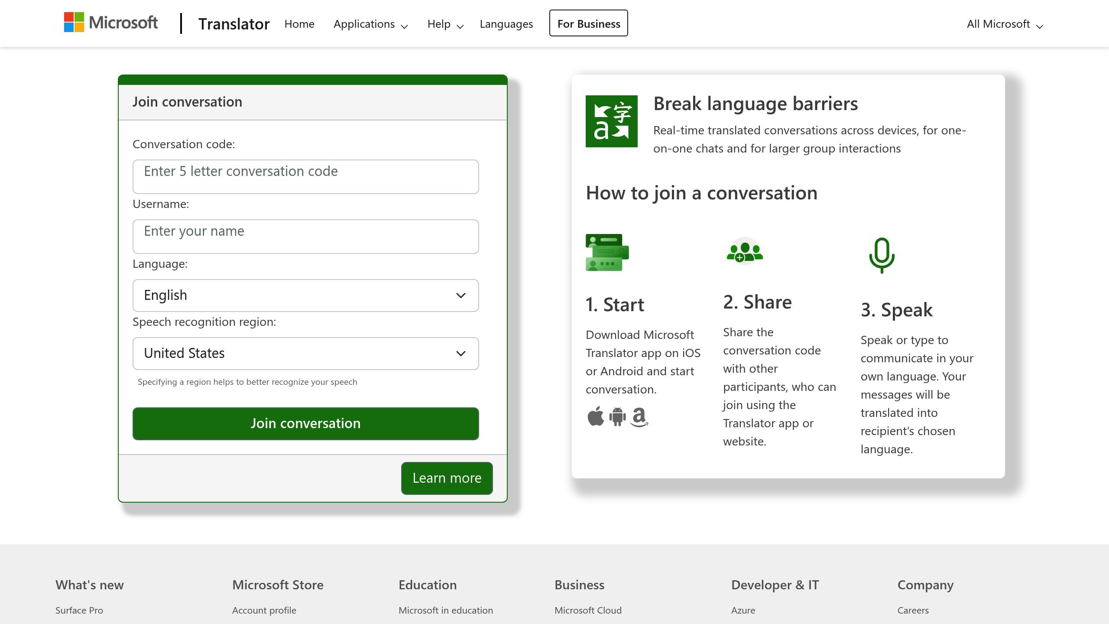Image resolution: width=1109 pixels, height=624 pixels.
Task: Click the Learn more button
Action: pyautogui.click(x=447, y=478)
